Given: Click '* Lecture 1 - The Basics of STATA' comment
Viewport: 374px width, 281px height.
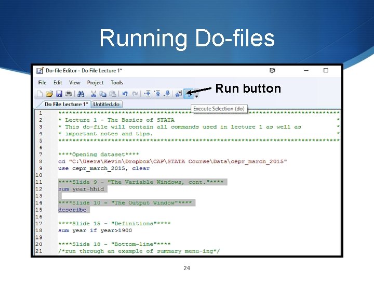Looking at the screenshot, I should (x=116, y=120).
